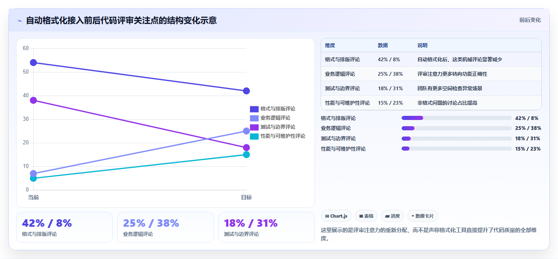
Task: Click the 业务逻辑评论 data point at 目标
Action: [246, 131]
